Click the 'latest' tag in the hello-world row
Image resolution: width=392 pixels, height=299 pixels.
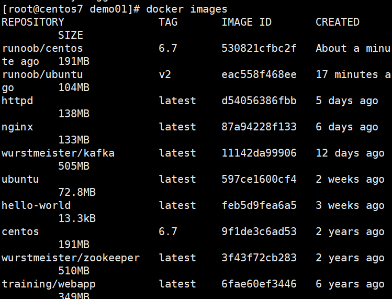click(x=177, y=205)
